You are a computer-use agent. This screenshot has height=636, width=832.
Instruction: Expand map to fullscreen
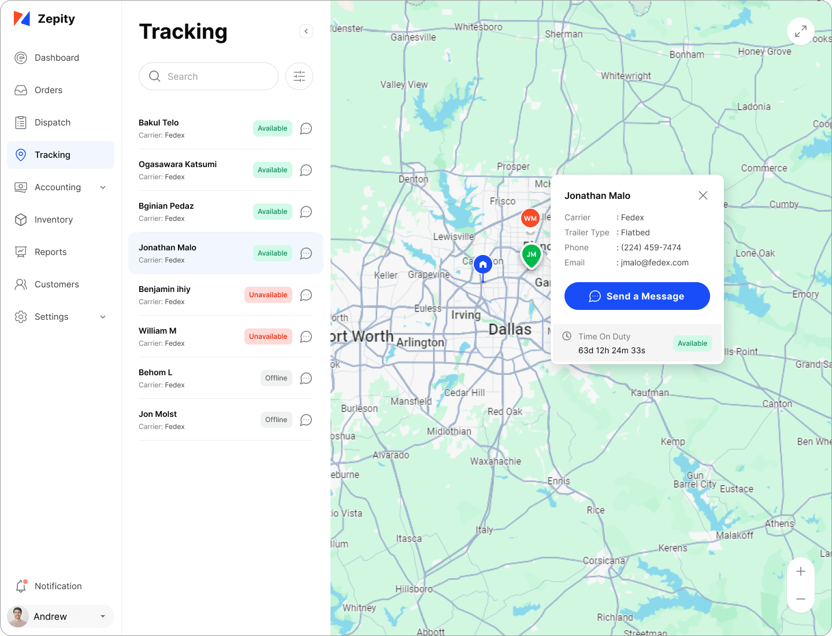click(x=800, y=32)
